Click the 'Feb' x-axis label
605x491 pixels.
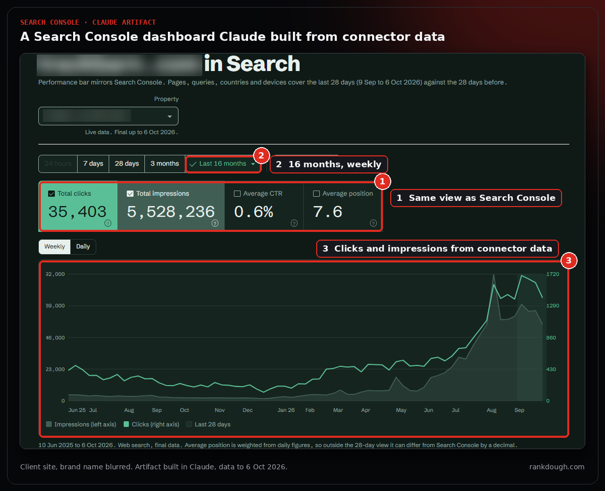click(x=310, y=410)
